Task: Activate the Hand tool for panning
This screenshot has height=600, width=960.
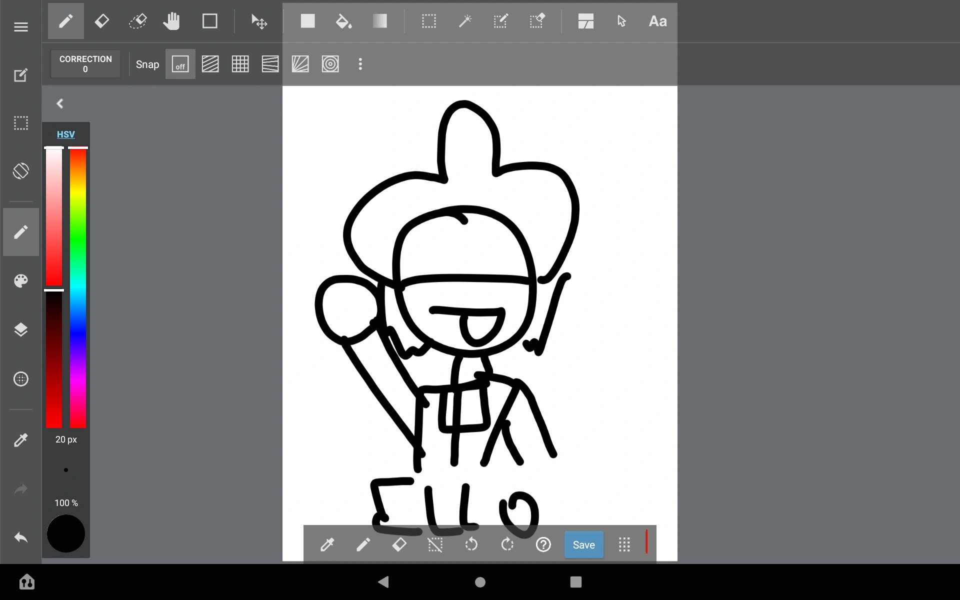Action: (x=172, y=21)
